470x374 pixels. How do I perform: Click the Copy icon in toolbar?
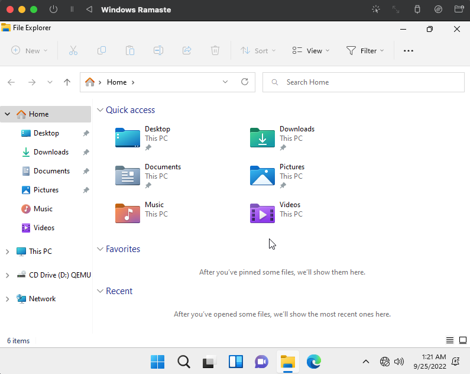(x=102, y=50)
